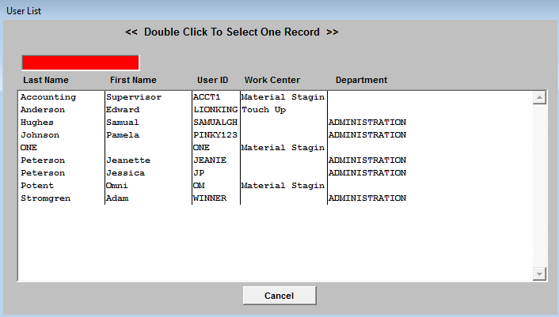
Task: Click the Work Center column header
Action: [272, 80]
